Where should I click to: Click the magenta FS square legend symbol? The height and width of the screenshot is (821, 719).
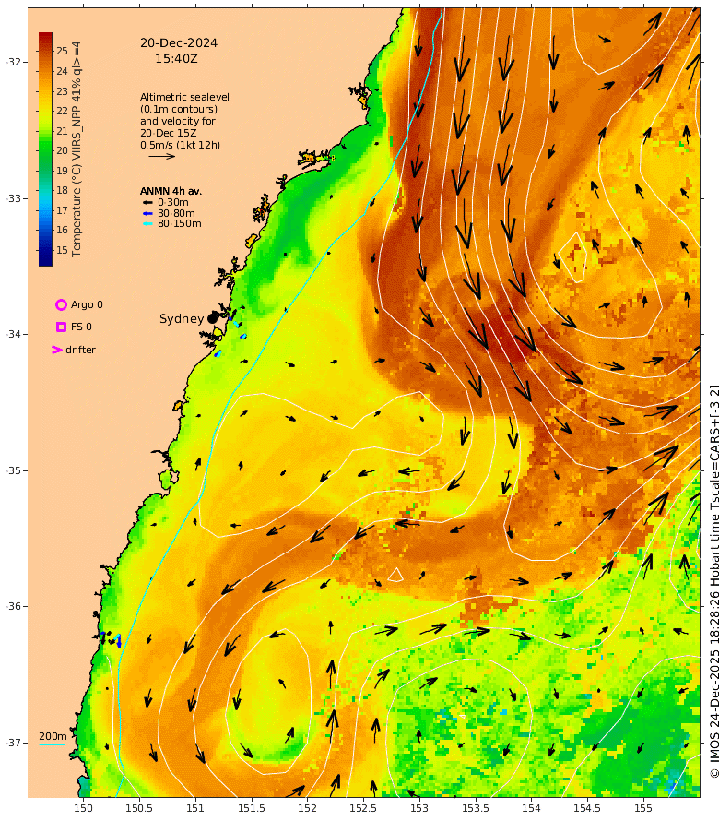pyautogui.click(x=61, y=327)
